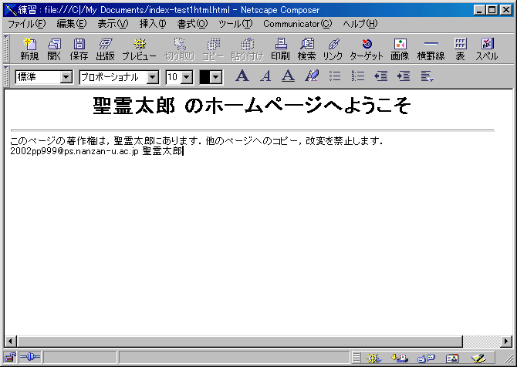Click the horizontal rule in the page
Viewport: 517px width, 367px height.
[x=252, y=130]
